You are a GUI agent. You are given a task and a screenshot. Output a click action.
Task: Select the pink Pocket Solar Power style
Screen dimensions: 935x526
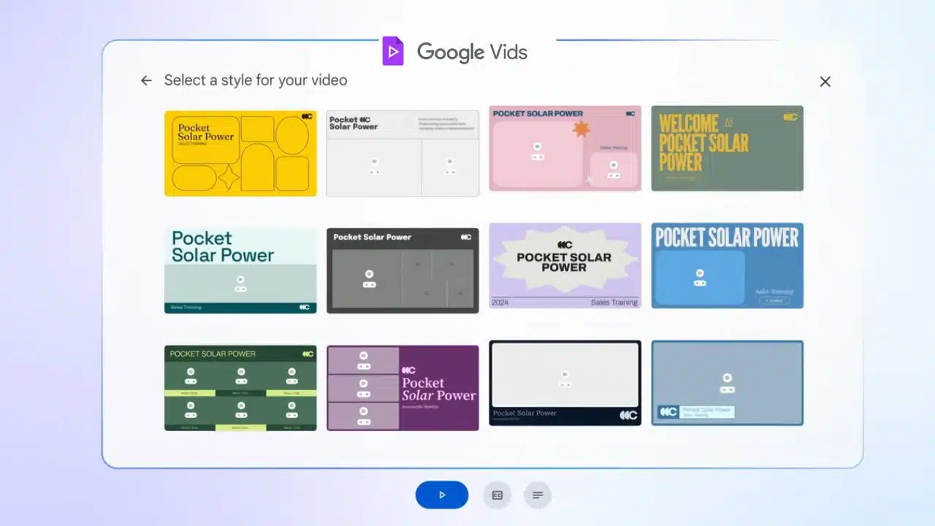coord(565,148)
